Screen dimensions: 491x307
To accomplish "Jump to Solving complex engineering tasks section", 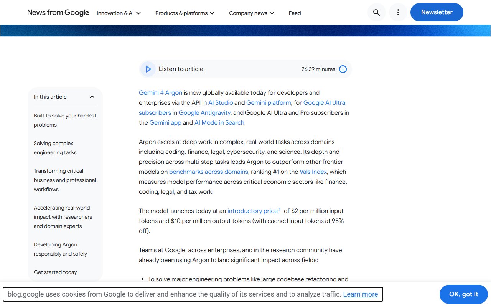I will pos(55,148).
